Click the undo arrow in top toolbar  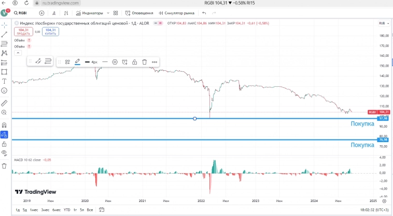tap(204, 13)
